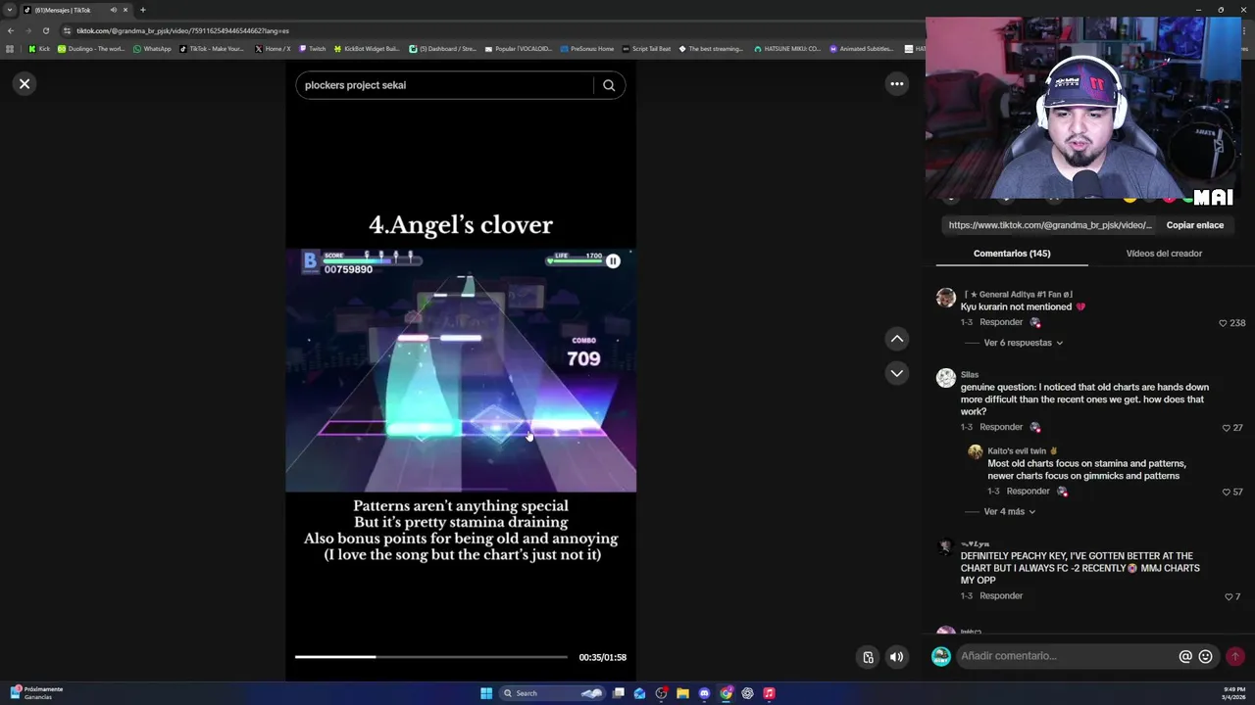
Task: Open the WhatsApp bookmark
Action: pyautogui.click(x=152, y=49)
